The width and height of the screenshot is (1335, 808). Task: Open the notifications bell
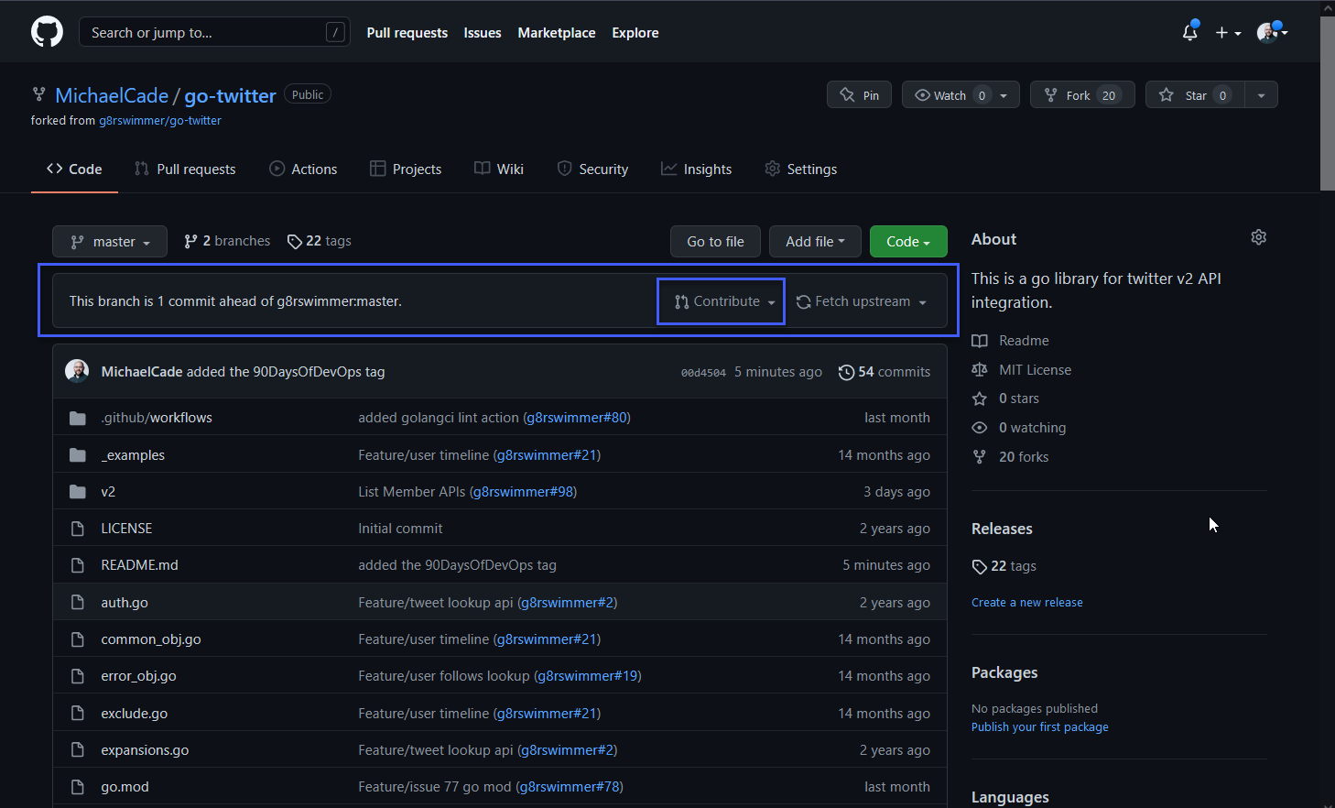pos(1189,32)
